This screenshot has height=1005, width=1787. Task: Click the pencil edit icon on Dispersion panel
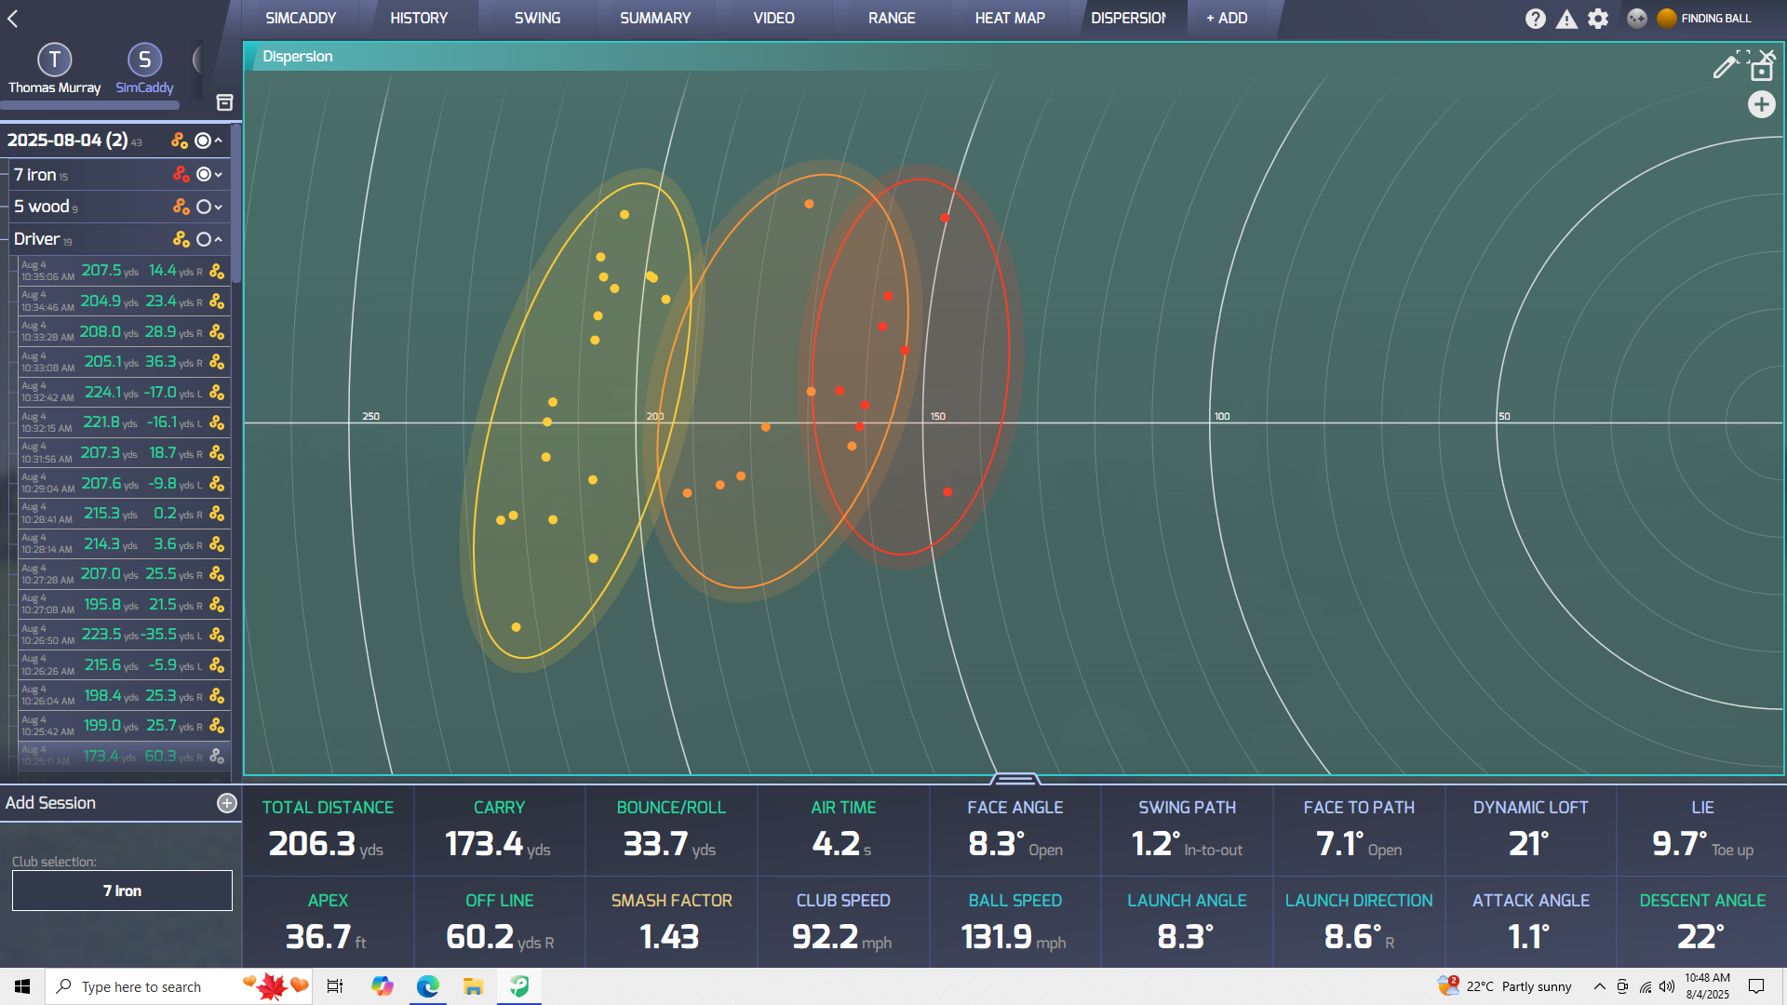point(1725,66)
